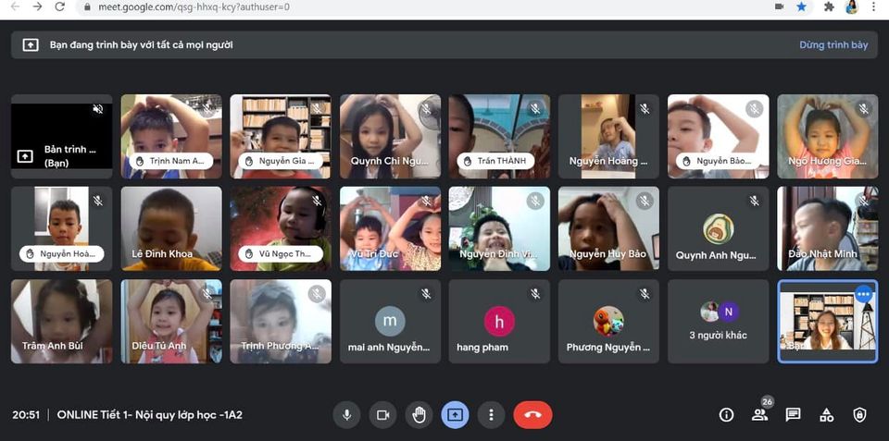Turn the camera on or off

[x=382, y=415]
